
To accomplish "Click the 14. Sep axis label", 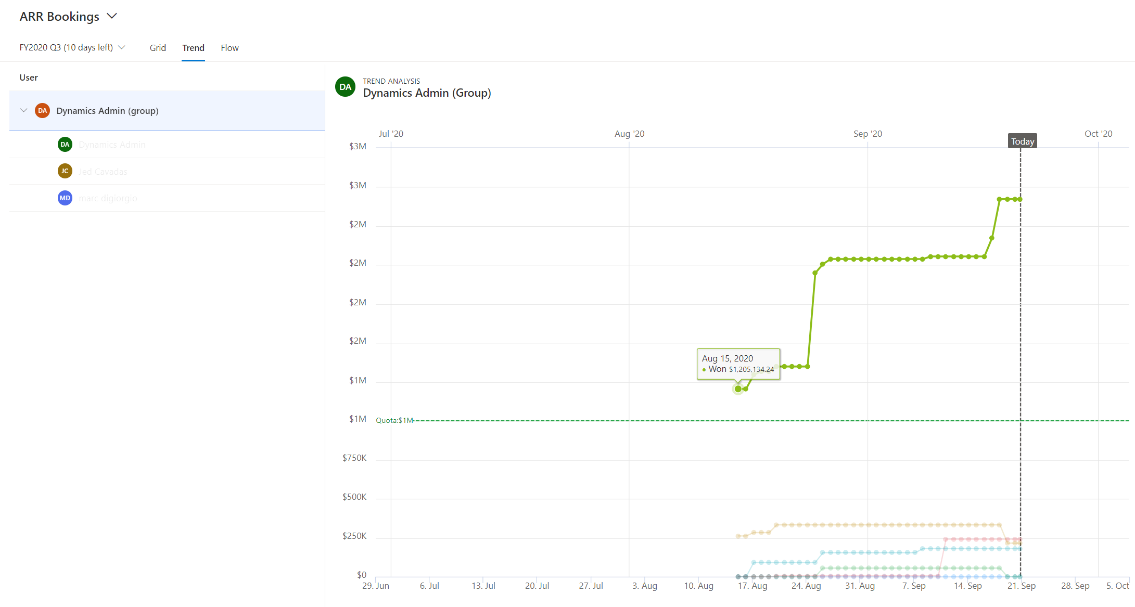I will pyautogui.click(x=967, y=586).
